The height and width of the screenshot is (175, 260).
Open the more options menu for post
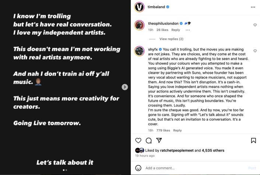coord(253,7)
